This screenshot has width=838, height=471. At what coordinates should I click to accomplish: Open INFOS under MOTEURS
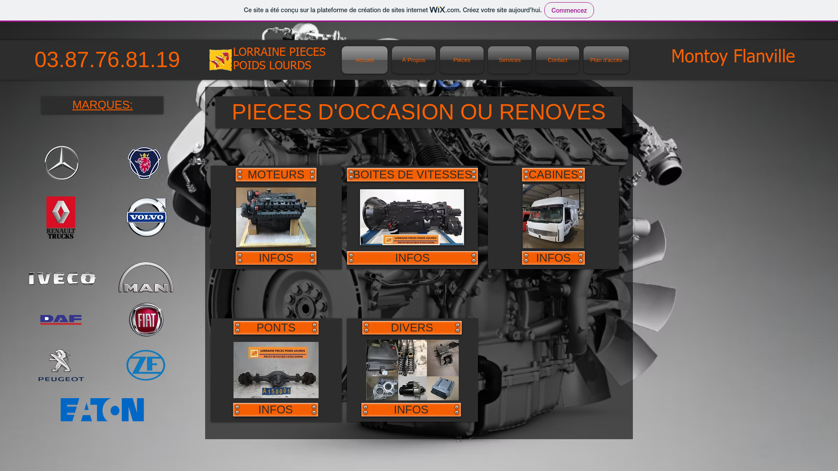(x=276, y=258)
